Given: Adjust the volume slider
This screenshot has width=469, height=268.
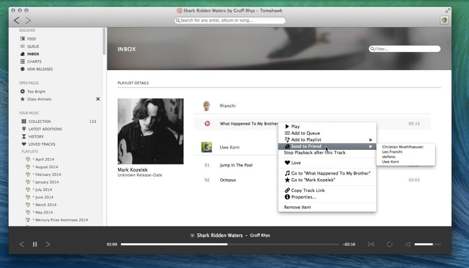Looking at the screenshot, I should [x=427, y=244].
